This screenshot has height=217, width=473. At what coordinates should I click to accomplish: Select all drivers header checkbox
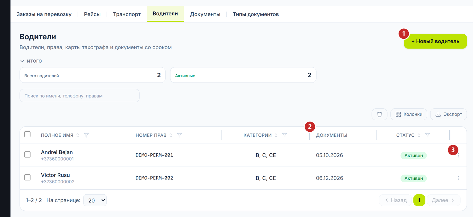point(27,134)
